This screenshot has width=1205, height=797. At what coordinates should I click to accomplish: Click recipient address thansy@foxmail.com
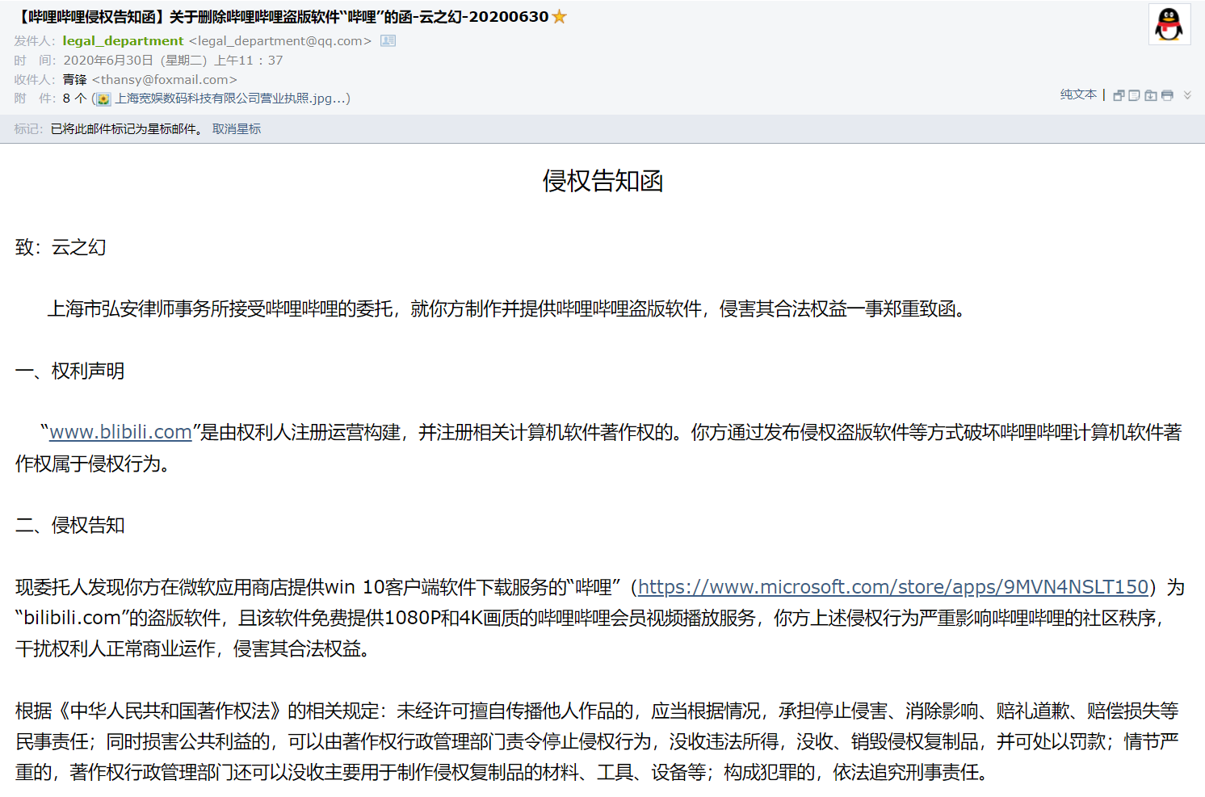(165, 79)
